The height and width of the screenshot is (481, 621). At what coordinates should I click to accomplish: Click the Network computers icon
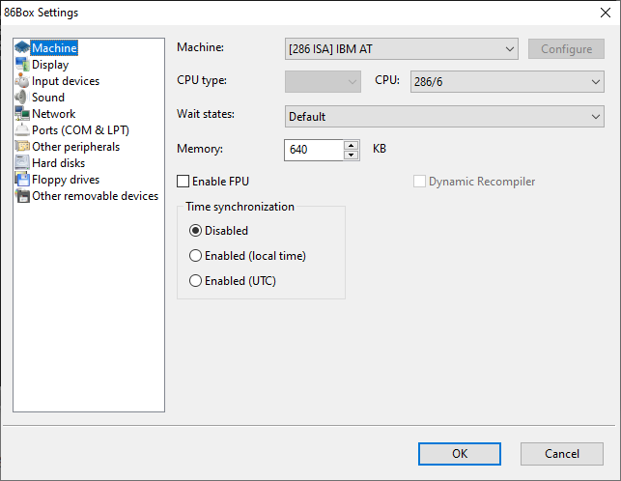pyautogui.click(x=22, y=114)
